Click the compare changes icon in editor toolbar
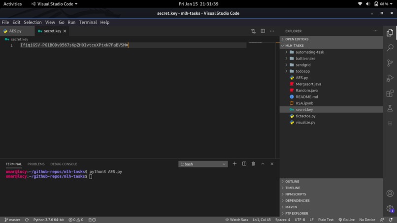397x223 pixels. click(253, 31)
